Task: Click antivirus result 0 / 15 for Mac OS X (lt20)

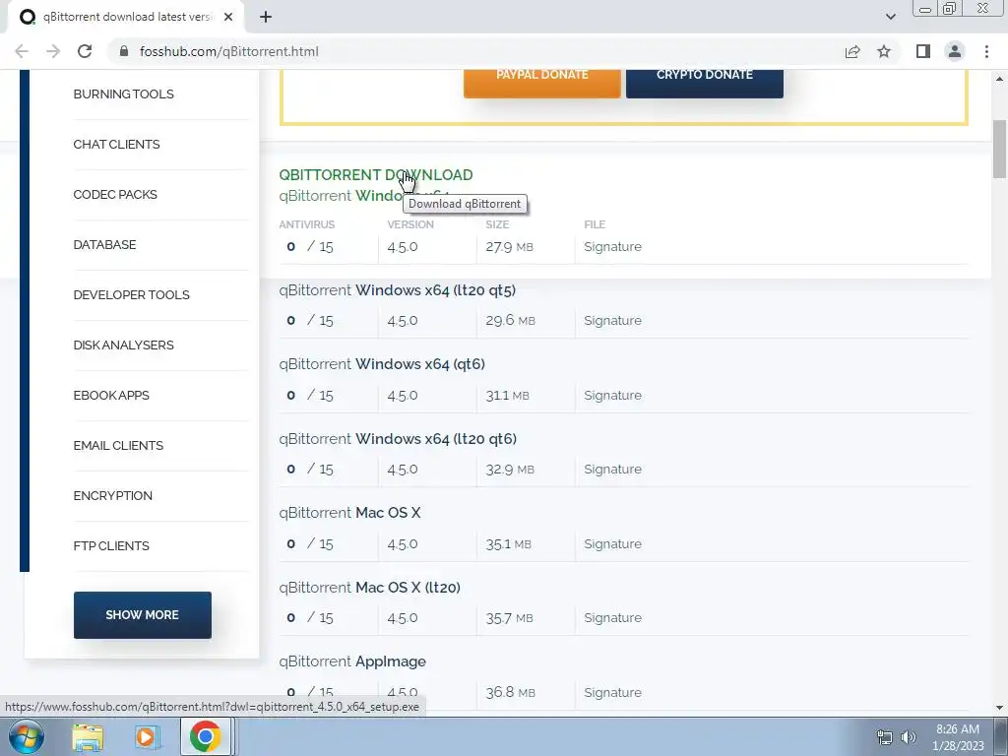Action: pos(310,617)
